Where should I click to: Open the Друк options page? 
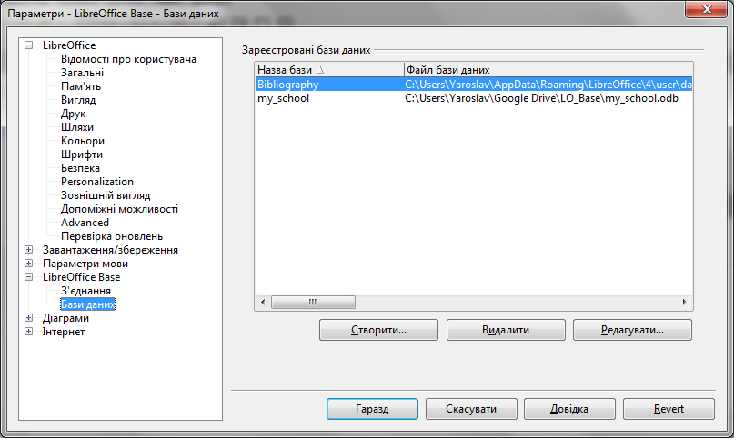[73, 114]
